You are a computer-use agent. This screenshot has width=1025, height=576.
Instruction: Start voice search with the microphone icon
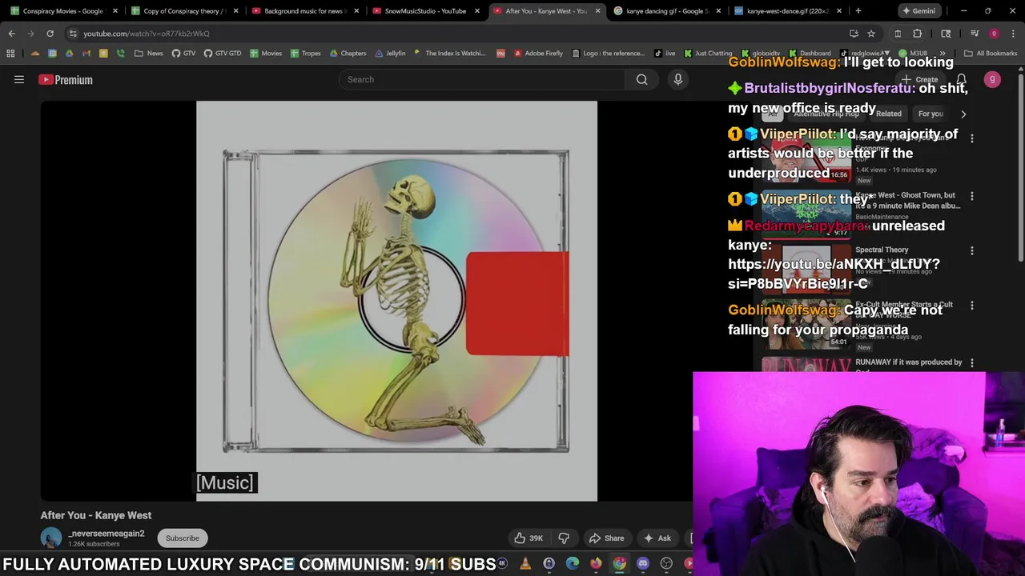pos(677,79)
